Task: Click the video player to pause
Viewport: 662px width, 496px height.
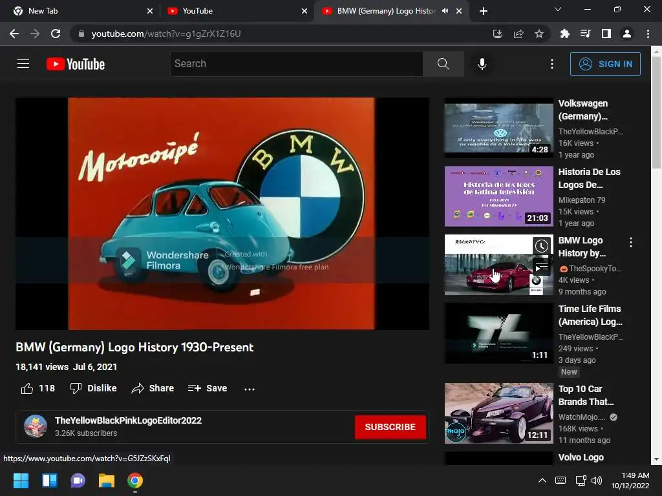Action: [222, 213]
